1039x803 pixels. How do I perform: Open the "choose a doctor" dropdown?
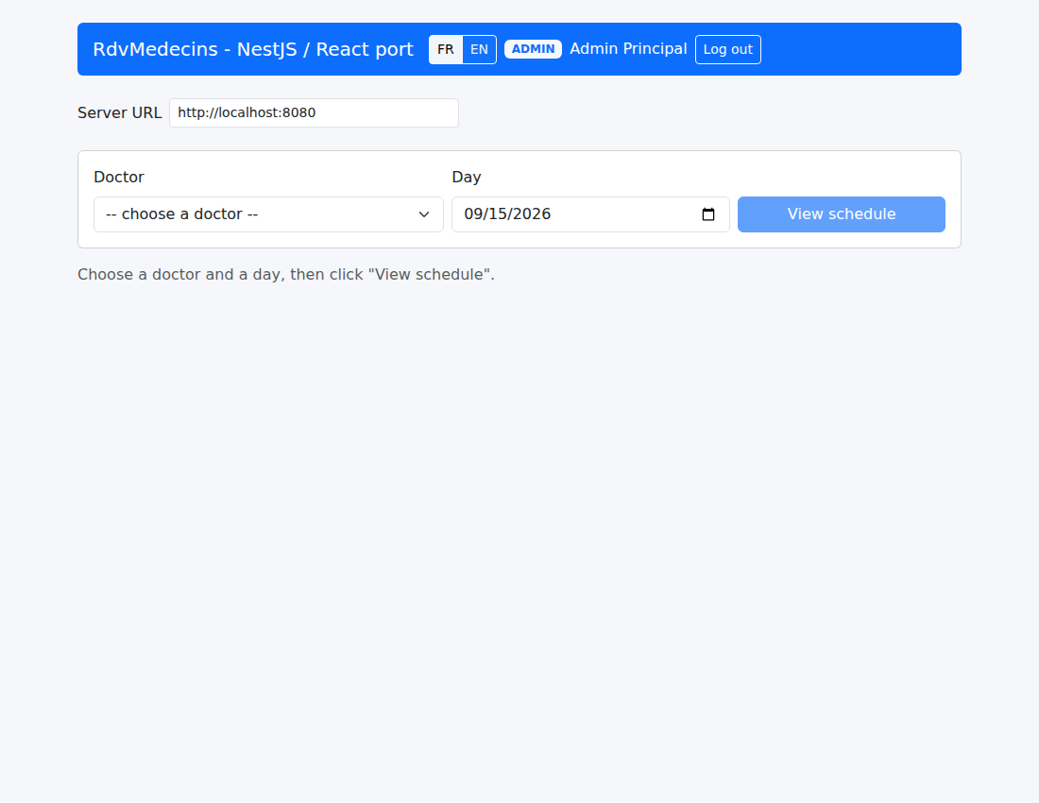[x=268, y=214]
